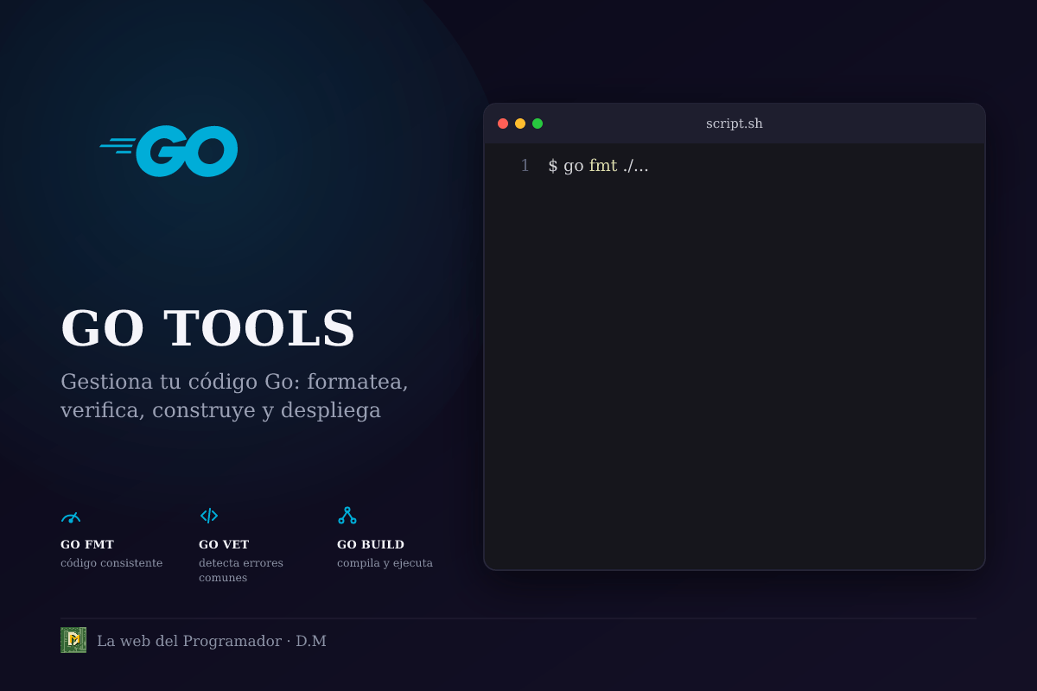Viewport: 1037px width, 691px height.
Task: Click the 'detecta errores comunes' description
Action: (x=241, y=570)
